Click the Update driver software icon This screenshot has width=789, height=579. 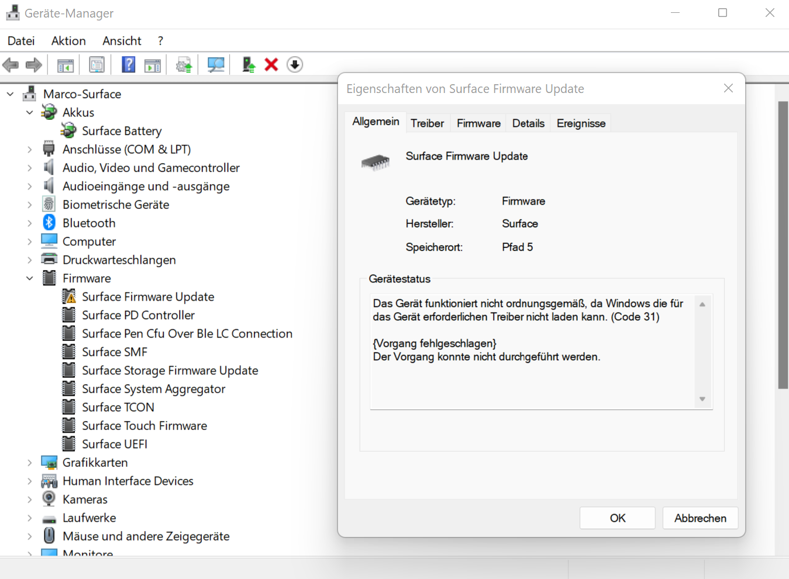point(184,65)
